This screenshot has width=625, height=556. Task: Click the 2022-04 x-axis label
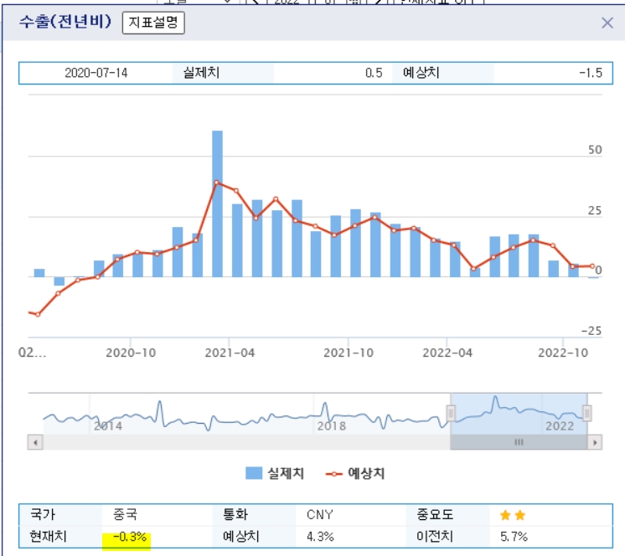point(447,353)
